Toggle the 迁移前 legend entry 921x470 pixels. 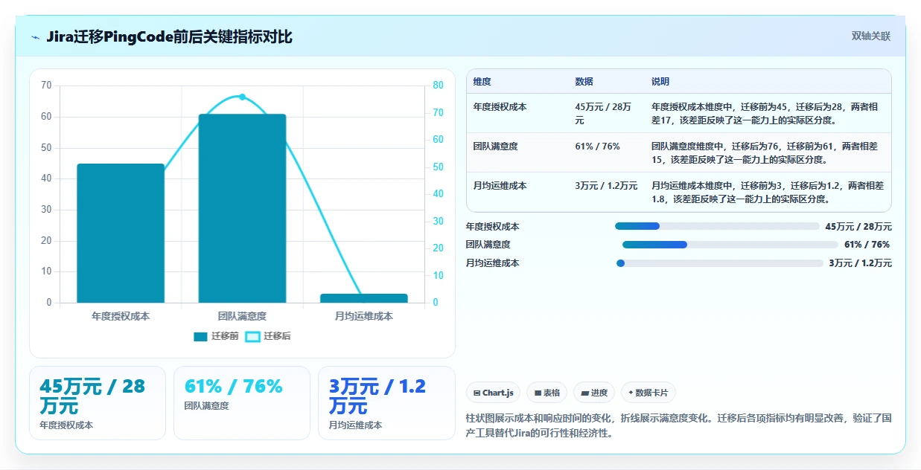216,336
